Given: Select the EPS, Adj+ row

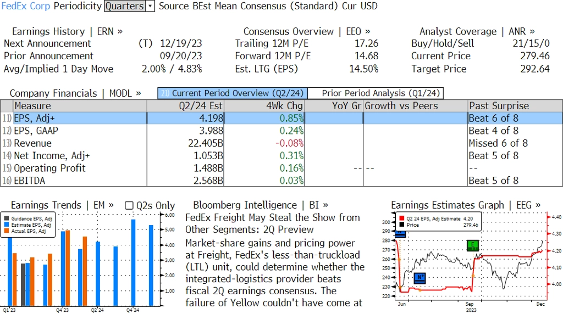Looking at the screenshot, I should (281, 118).
